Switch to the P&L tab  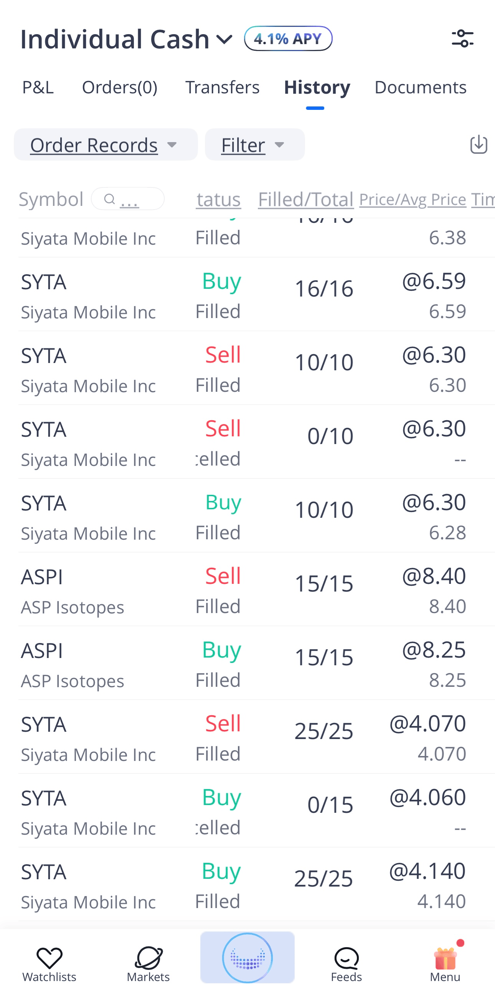(x=38, y=87)
